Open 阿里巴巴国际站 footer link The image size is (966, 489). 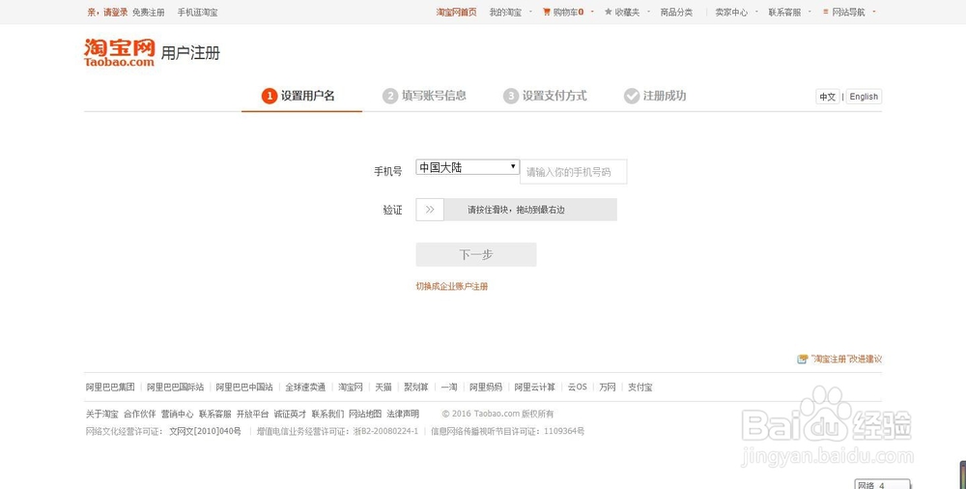tap(175, 388)
